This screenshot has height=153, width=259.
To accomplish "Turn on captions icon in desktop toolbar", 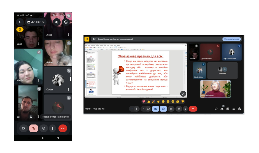I will point(171,109).
